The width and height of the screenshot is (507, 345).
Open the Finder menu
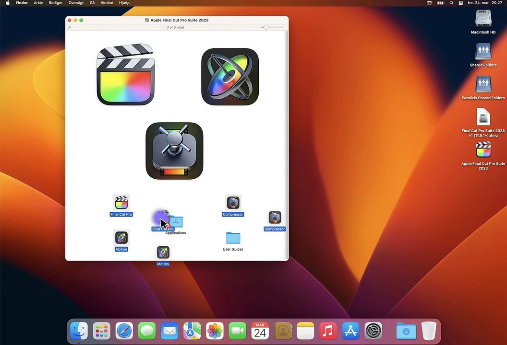(22, 3)
